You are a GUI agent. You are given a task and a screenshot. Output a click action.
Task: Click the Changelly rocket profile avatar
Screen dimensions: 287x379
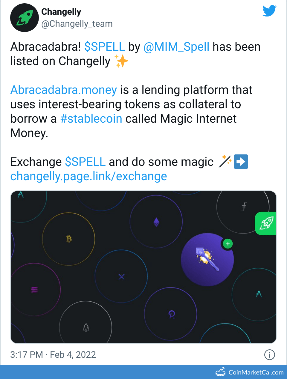click(x=25, y=18)
